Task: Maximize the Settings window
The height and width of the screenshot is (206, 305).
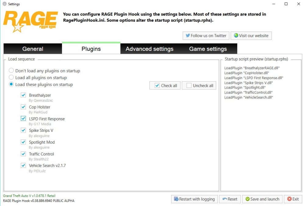Action: pos(286,4)
